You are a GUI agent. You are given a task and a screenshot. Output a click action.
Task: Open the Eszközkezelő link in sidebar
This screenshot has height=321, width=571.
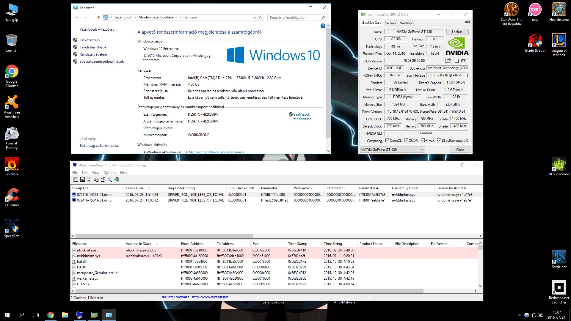90,40
